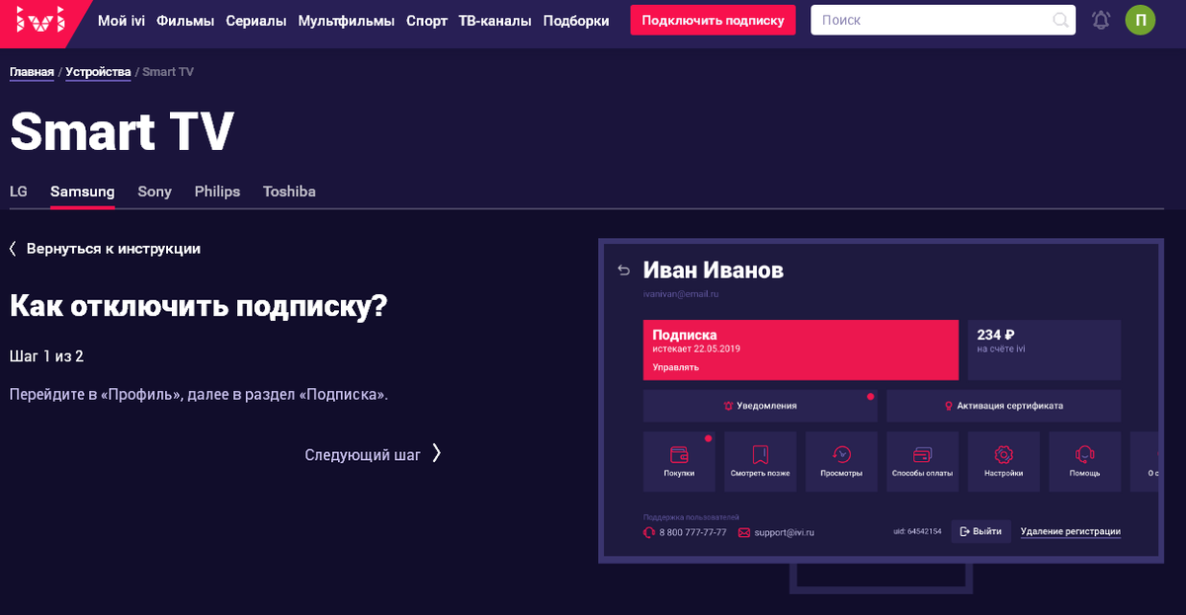Click the back arrow beside Иван Иванов
Image resolution: width=1186 pixels, height=615 pixels.
(x=623, y=269)
